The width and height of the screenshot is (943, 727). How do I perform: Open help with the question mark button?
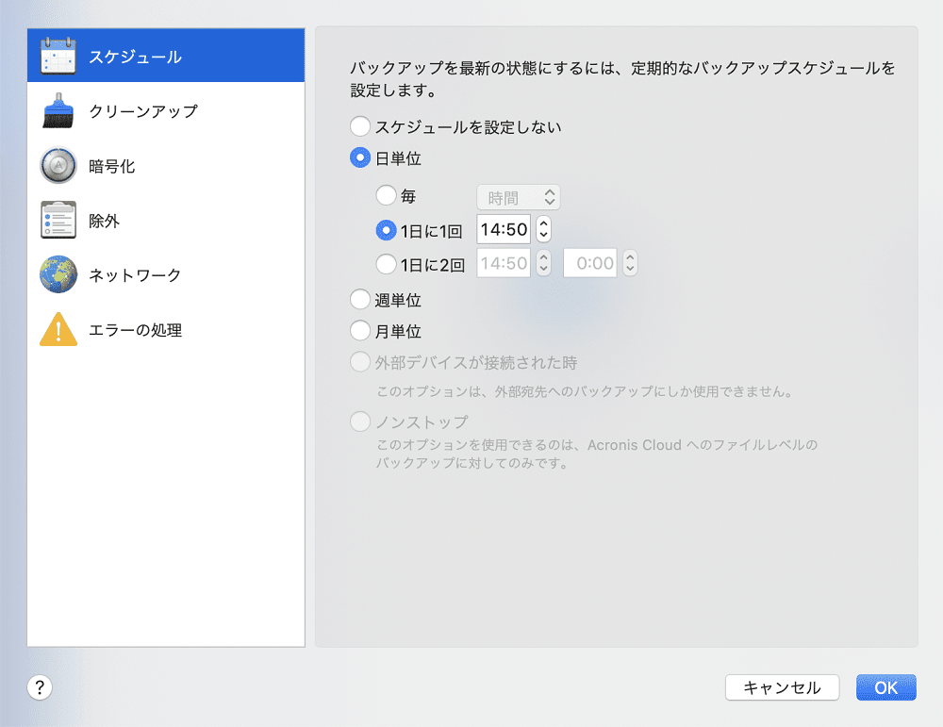pyautogui.click(x=40, y=687)
